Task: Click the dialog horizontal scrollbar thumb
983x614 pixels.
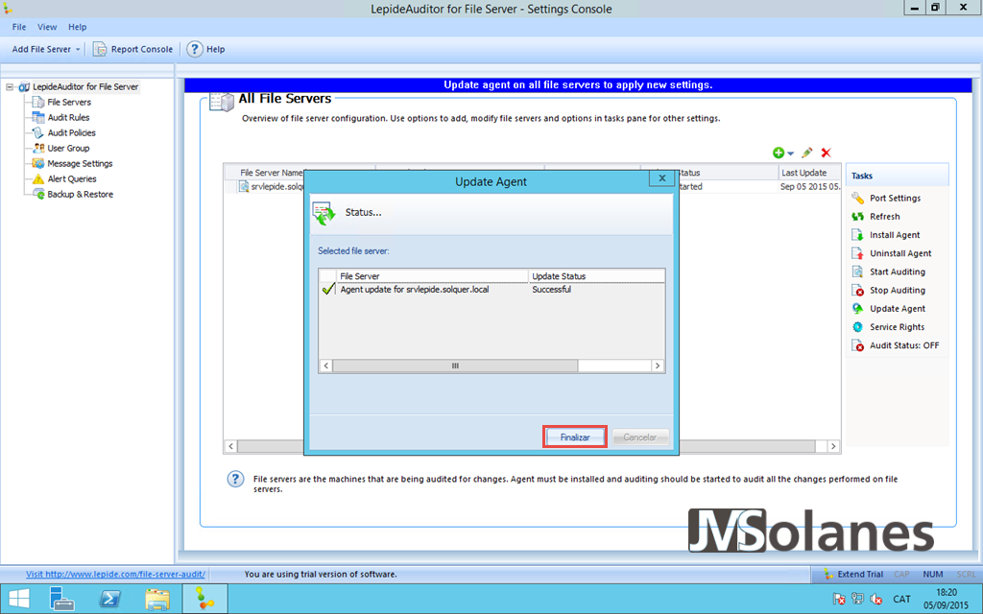Action: coord(455,366)
